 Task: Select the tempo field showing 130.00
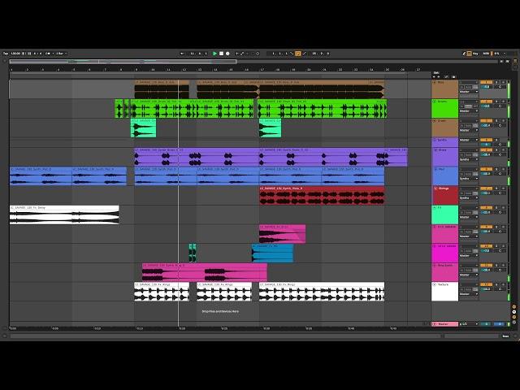tap(15, 54)
